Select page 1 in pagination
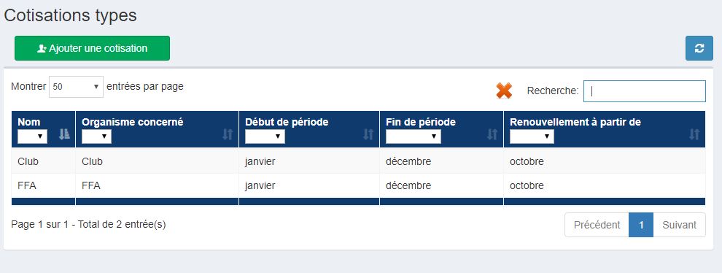The image size is (722, 273). click(641, 225)
